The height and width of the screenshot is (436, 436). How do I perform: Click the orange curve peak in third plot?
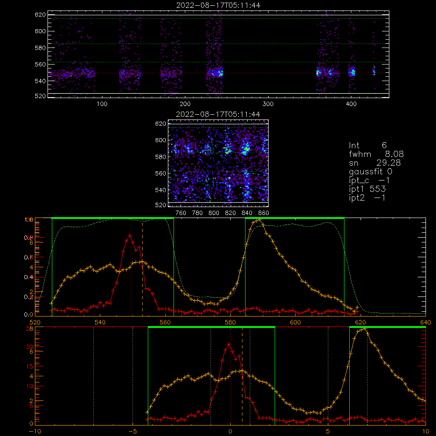tap(259, 220)
